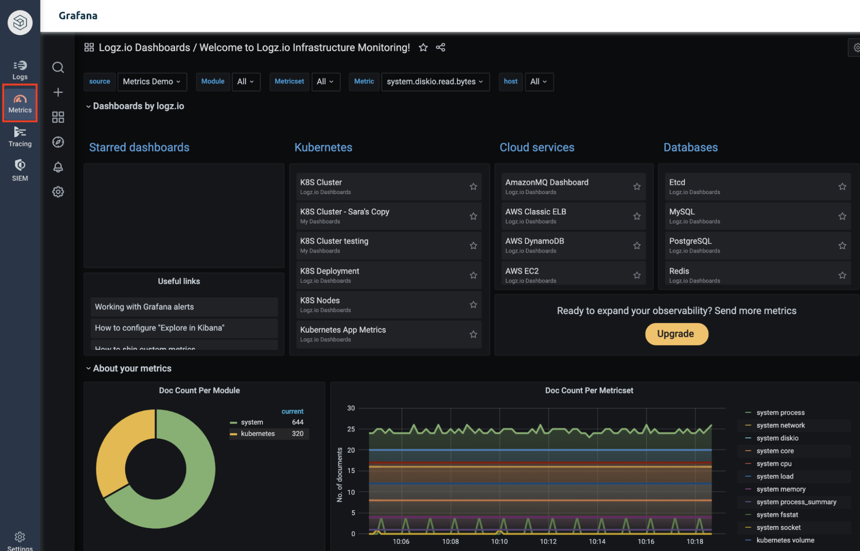Click the Grafana search magnifier icon
This screenshot has width=860, height=551.
click(58, 67)
